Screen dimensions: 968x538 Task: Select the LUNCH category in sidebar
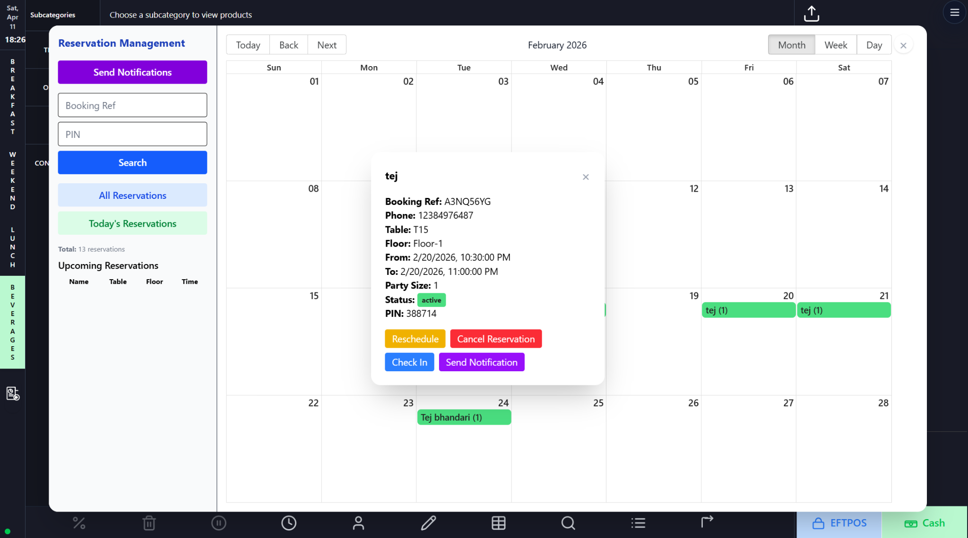click(13, 247)
